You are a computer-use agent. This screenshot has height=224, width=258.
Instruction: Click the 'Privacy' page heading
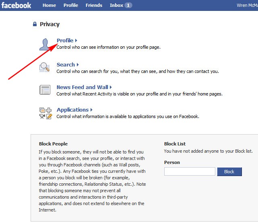tap(50, 24)
